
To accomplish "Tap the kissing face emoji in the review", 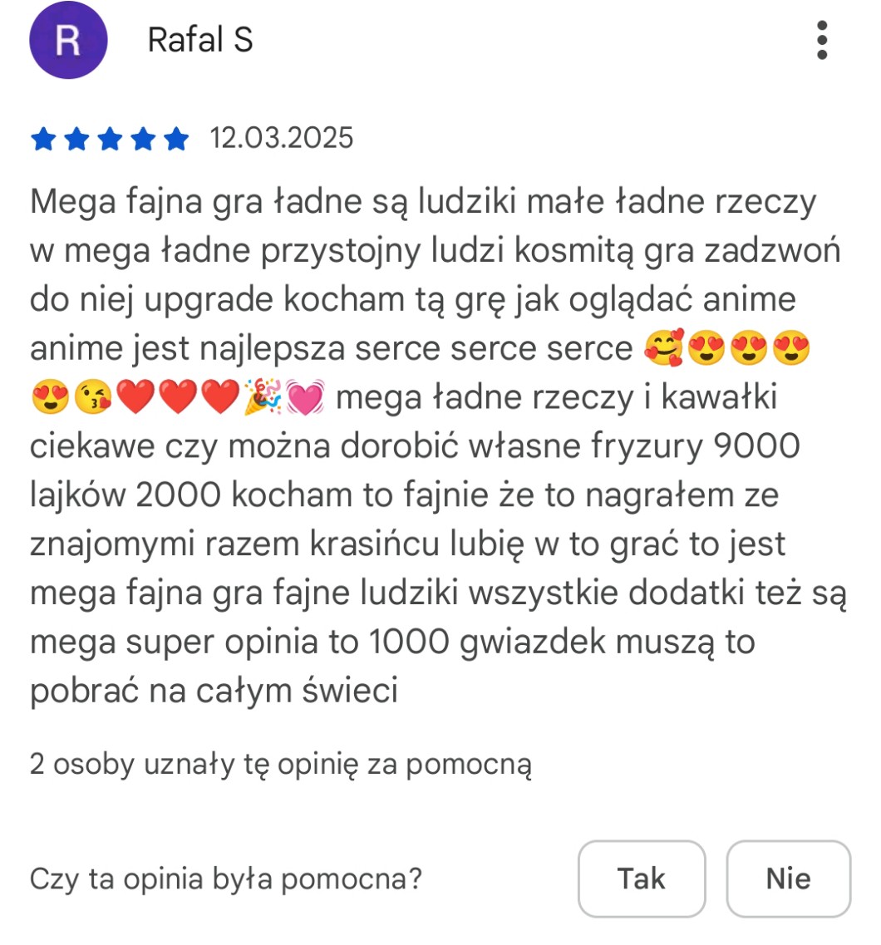I will pyautogui.click(x=93, y=397).
